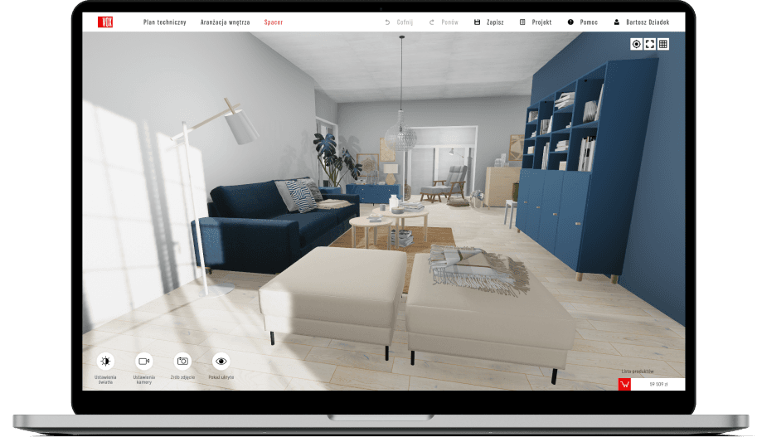Switch to Plan techniczny tab
762x437 pixels.
click(165, 22)
